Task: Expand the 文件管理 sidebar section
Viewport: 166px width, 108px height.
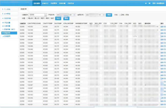Action: (9, 13)
